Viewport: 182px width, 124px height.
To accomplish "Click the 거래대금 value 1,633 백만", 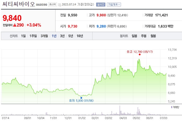I will point(166,26).
